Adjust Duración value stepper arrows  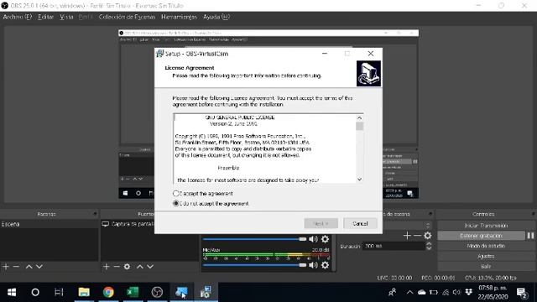click(x=429, y=246)
